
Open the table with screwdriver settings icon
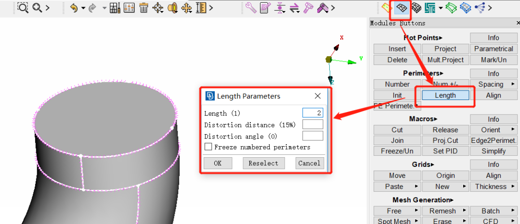tap(115, 8)
